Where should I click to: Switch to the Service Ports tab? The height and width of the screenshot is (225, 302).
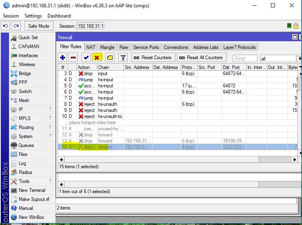pyautogui.click(x=146, y=47)
